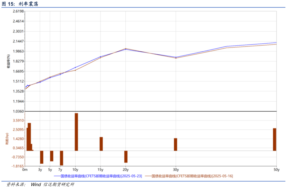Select the yield curve peak at 20y
Screen dimensions: 287x188
126,49
